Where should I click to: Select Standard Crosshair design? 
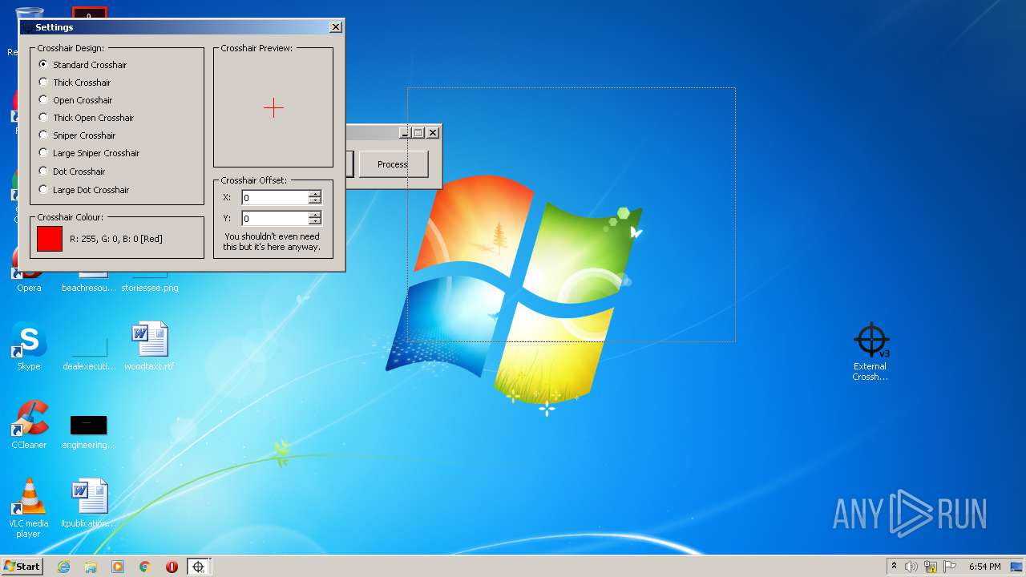pos(83,65)
